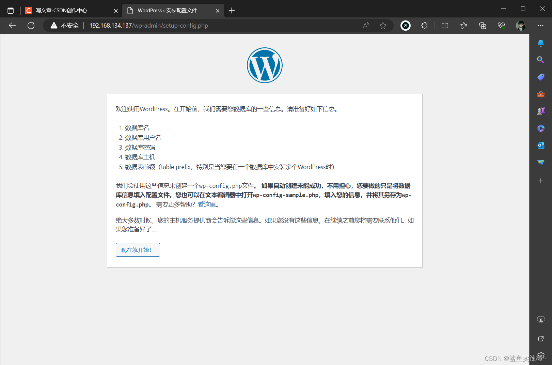The width and height of the screenshot is (552, 365).
Task: Open the Games sidebar panel
Action: (541, 111)
